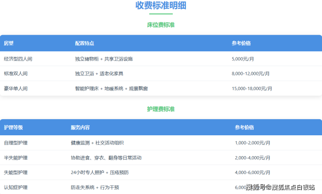Select the 自理型护理 care level row
The width and height of the screenshot is (322, 194).
(x=16, y=143)
